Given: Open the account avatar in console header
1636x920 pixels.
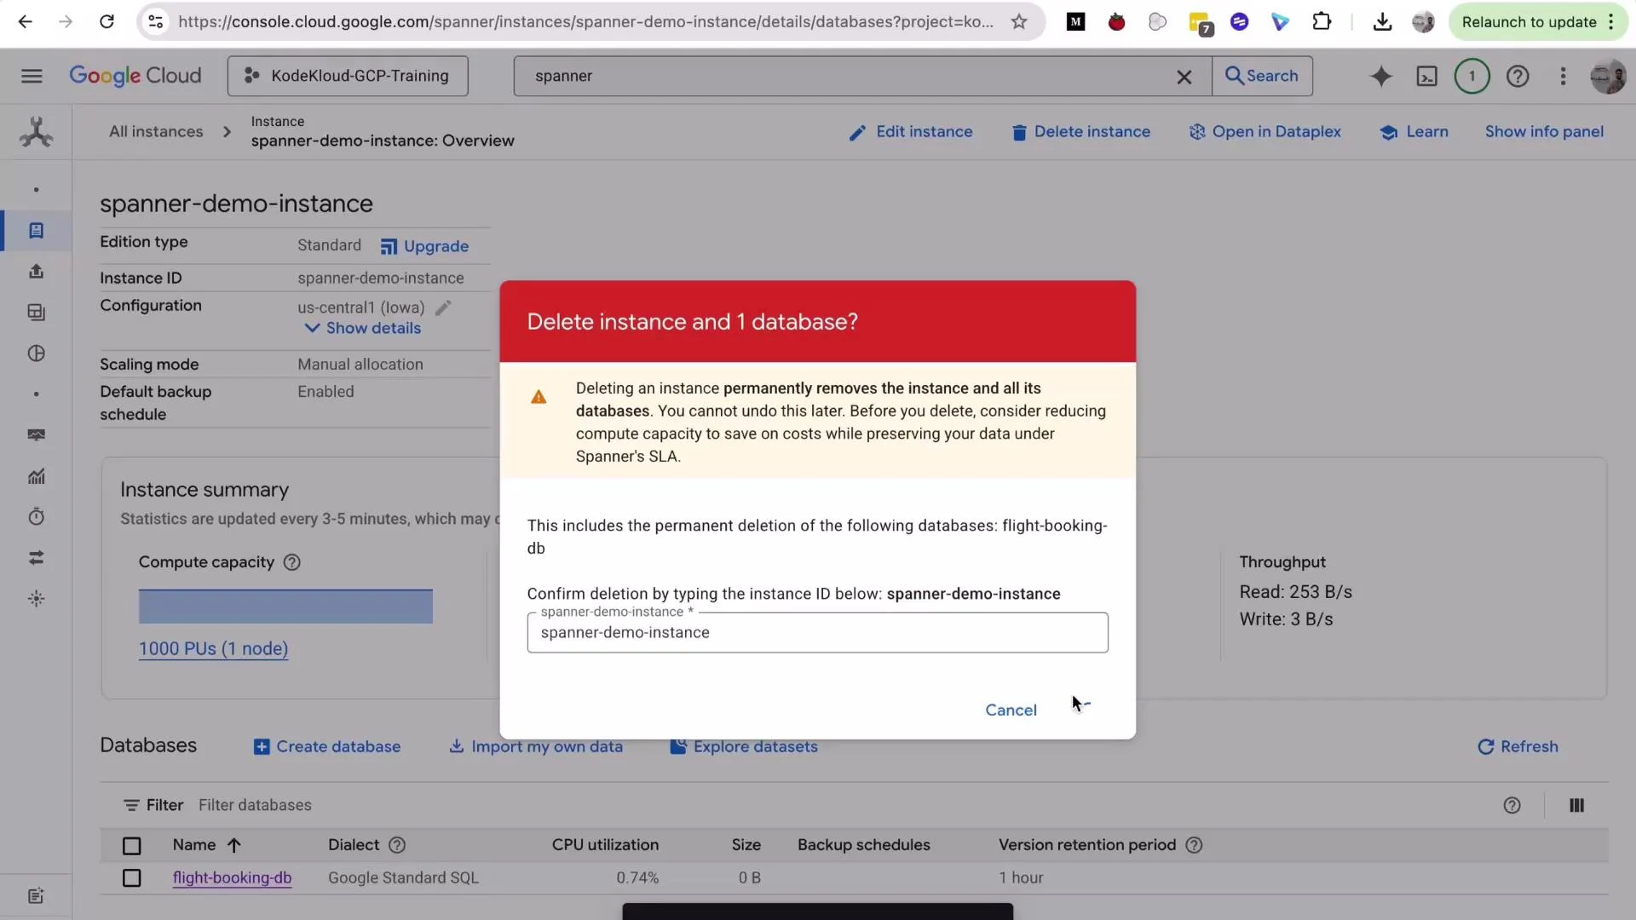Looking at the screenshot, I should [x=1608, y=76].
